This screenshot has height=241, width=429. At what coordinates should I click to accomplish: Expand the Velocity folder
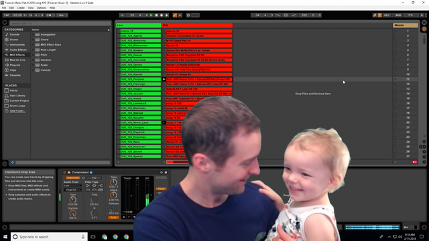click(33, 70)
